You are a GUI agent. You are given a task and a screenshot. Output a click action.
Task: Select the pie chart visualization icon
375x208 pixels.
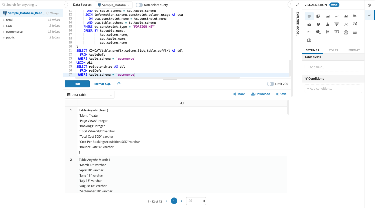click(318, 24)
